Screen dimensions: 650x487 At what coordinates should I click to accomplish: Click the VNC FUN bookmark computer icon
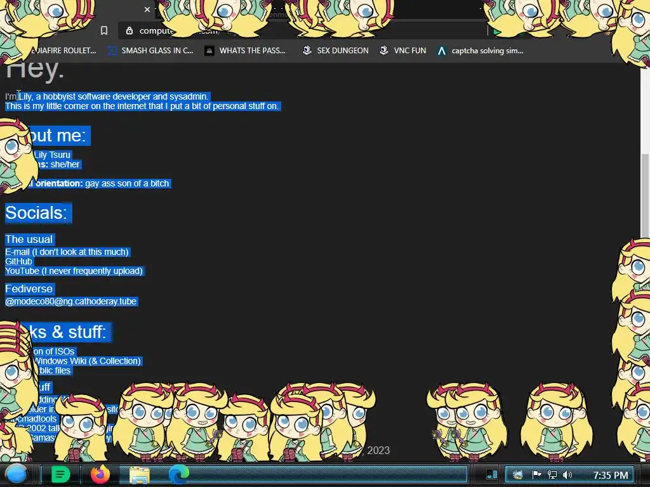384,51
